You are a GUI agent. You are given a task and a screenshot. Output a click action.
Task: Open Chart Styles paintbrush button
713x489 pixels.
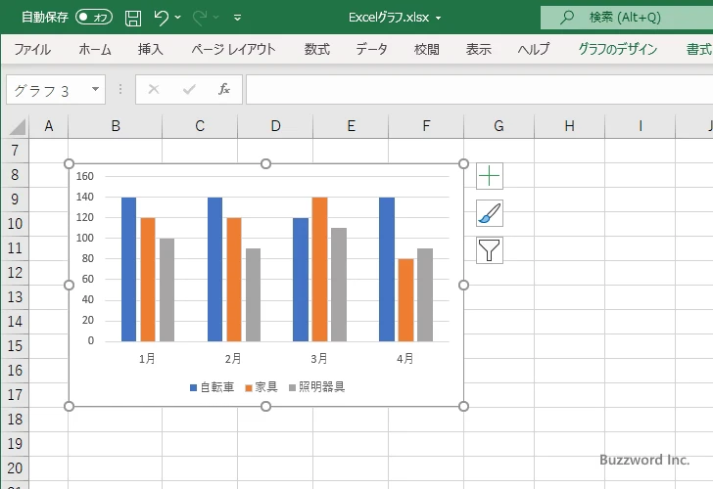pos(490,213)
